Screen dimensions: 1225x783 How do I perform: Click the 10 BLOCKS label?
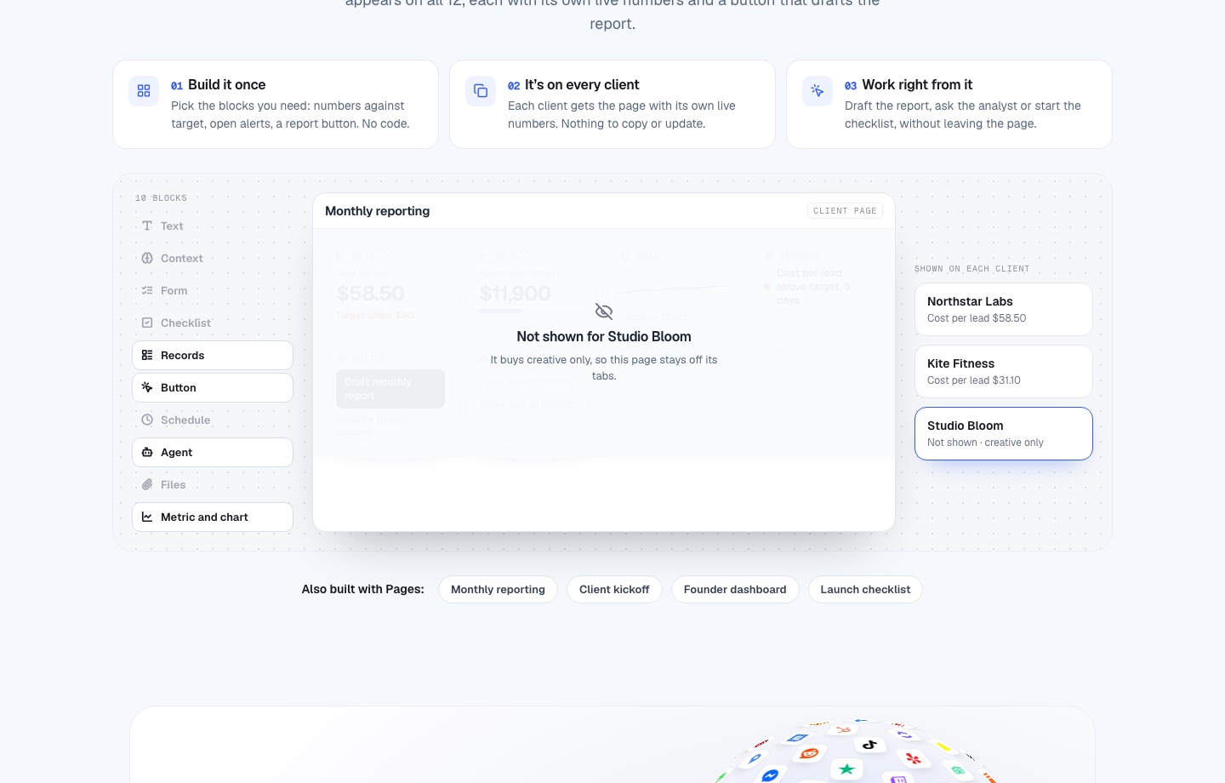point(161,198)
